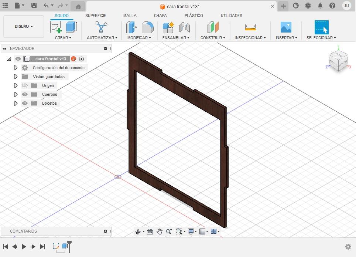Open the data panel grid icon
Screen dimensions: 356x257
5,6
